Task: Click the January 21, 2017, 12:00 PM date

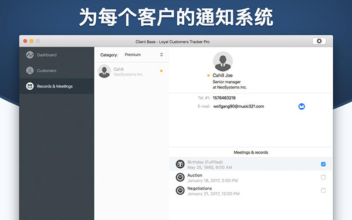Action: (x=214, y=194)
